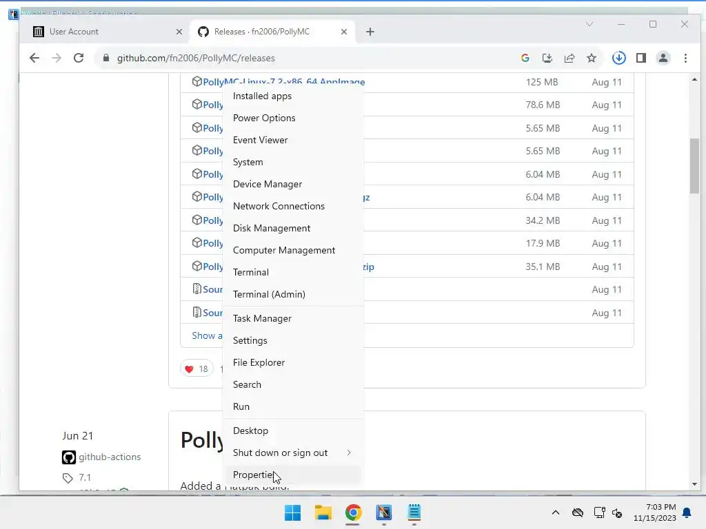Viewport: 706px width, 529px height.
Task: Click the Google icon in address bar
Action: click(x=525, y=58)
